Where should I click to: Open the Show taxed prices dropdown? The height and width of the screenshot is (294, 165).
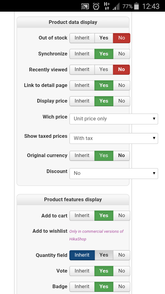point(114,138)
